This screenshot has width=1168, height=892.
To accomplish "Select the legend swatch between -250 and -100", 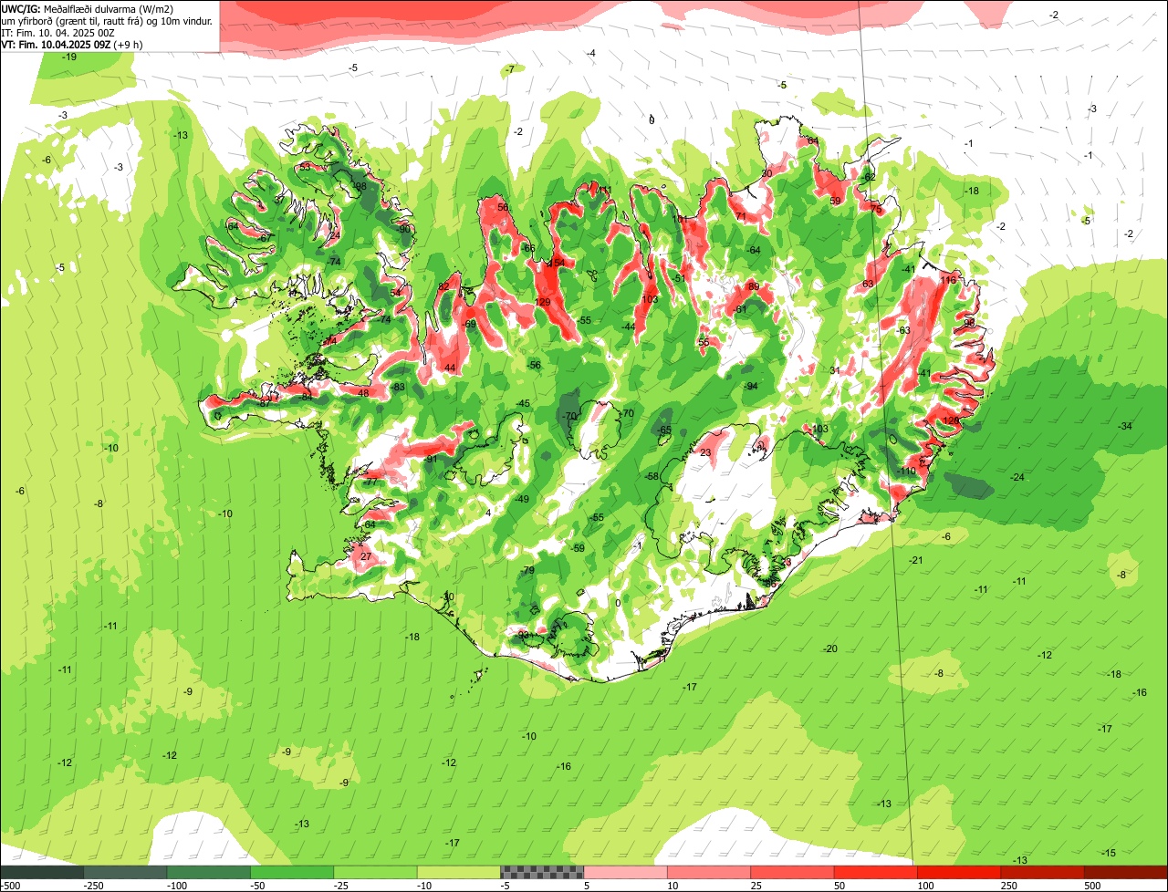I will [125, 872].
